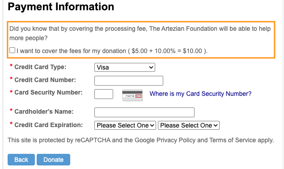Click the 'Credit Card Expiration:' label

(49, 125)
